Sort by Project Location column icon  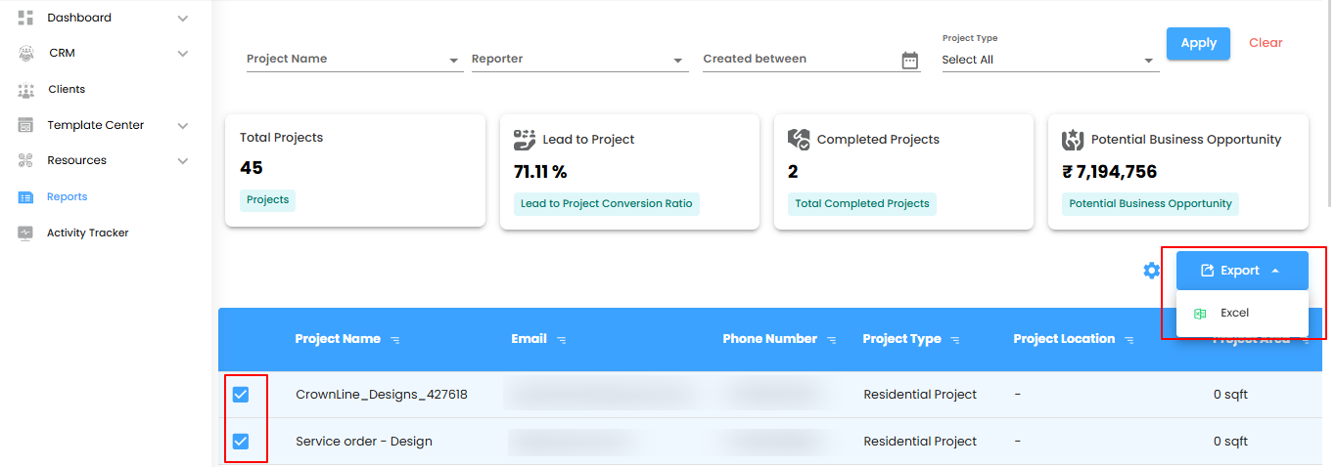[1129, 340]
